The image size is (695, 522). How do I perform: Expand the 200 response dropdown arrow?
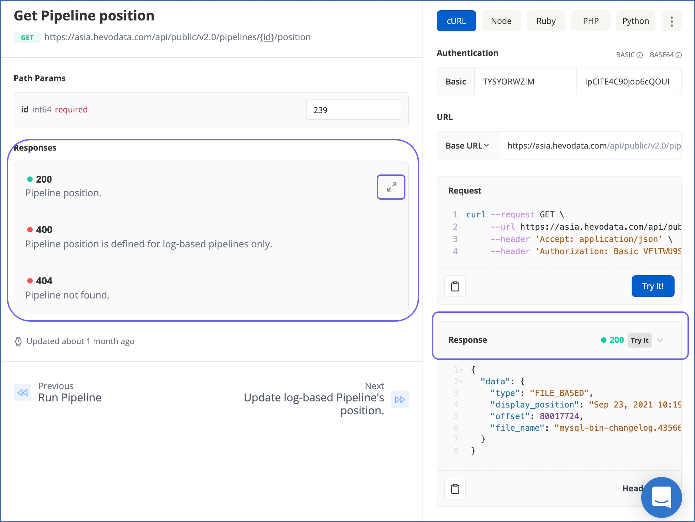pos(391,185)
